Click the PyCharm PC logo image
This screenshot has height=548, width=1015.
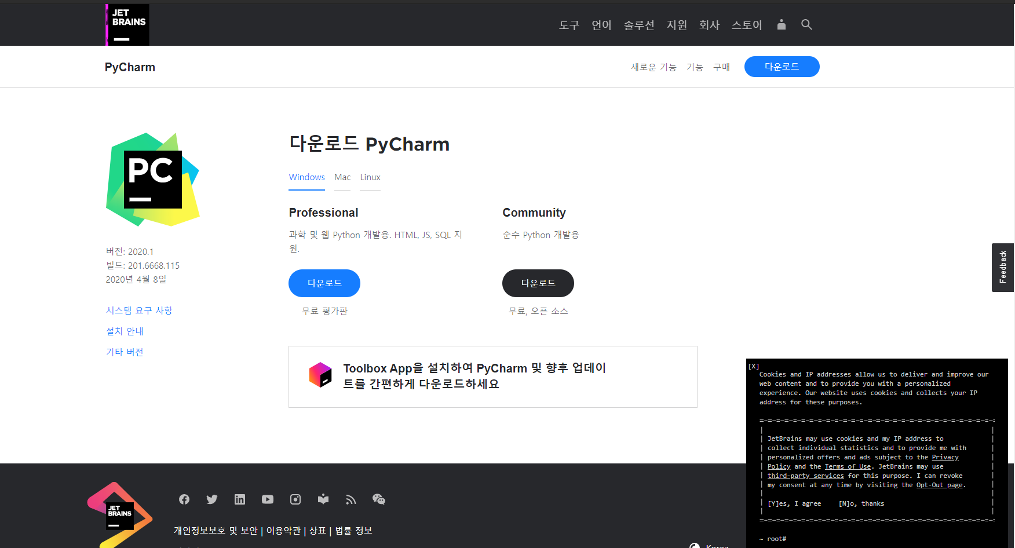pyautogui.click(x=153, y=180)
